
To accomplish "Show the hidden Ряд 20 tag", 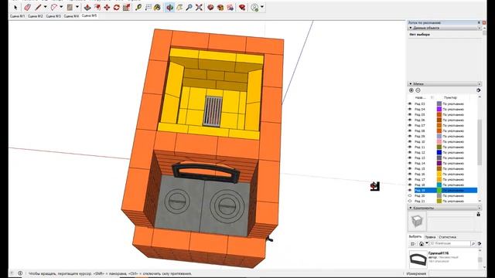I will (410, 195).
